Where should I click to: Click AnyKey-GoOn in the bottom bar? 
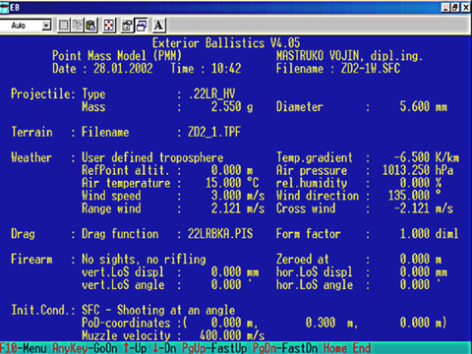pyautogui.click(x=85, y=348)
